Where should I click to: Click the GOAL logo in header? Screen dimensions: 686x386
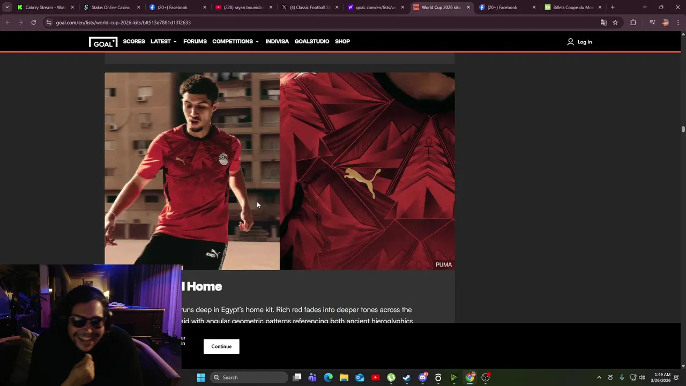pos(103,42)
